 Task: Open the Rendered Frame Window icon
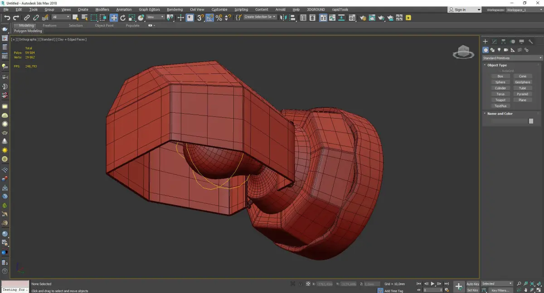pos(372,18)
